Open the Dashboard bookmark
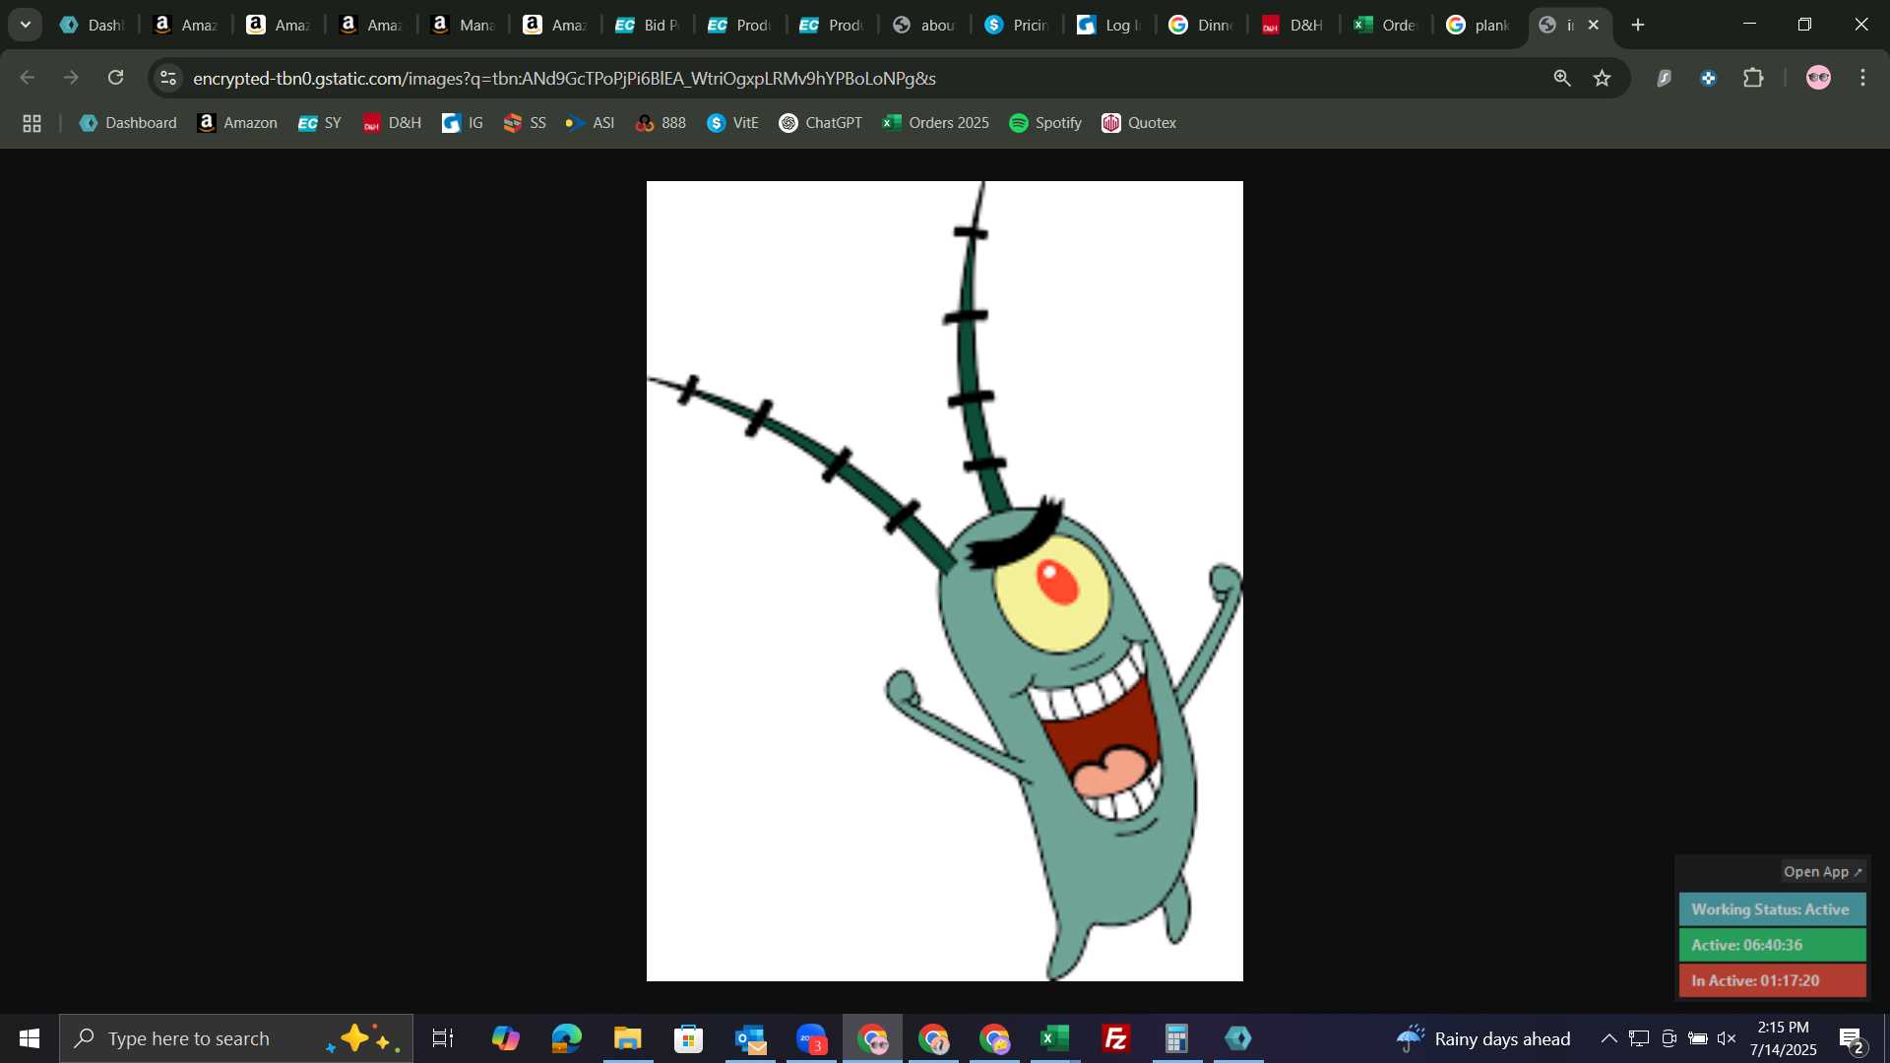The width and height of the screenshot is (1890, 1063). point(128,123)
